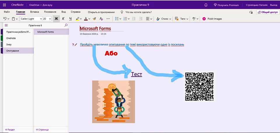Viewport: 280px width, 133px height.
Task: Apply the red font color
Action: pyautogui.click(x=86, y=19)
